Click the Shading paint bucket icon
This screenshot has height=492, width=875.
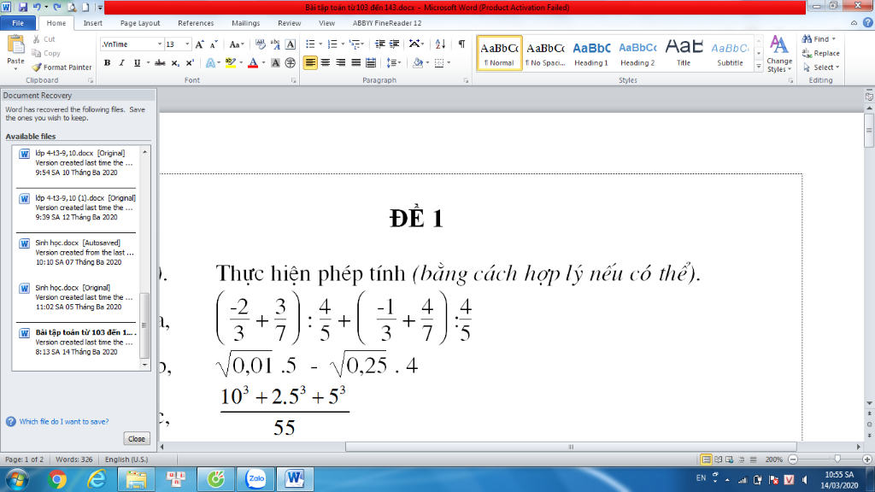coord(417,63)
